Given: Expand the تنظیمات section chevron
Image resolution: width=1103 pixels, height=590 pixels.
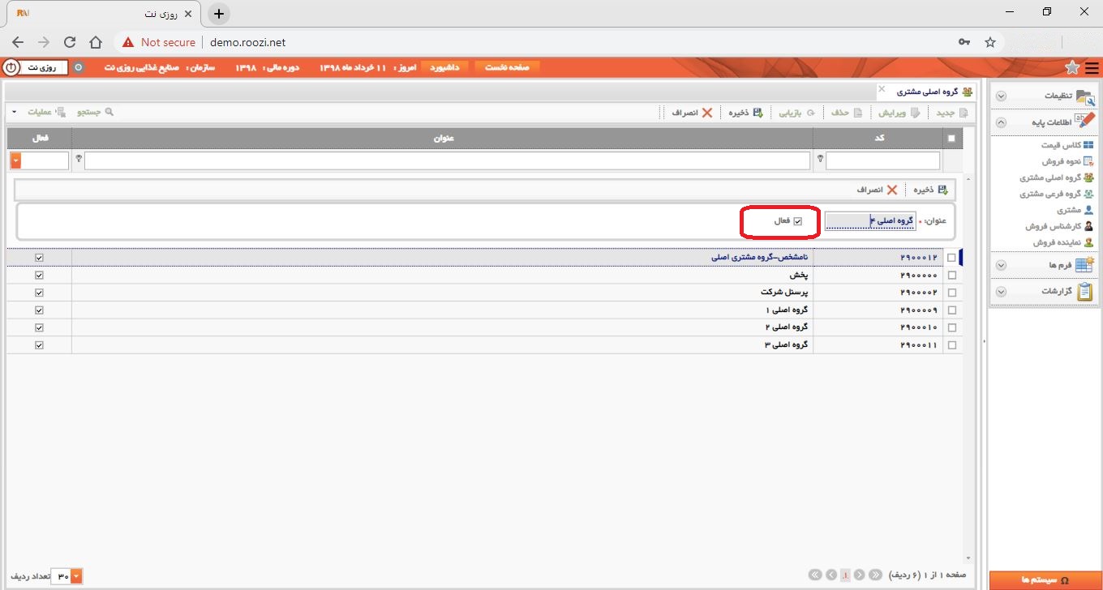Looking at the screenshot, I should point(1001,96).
